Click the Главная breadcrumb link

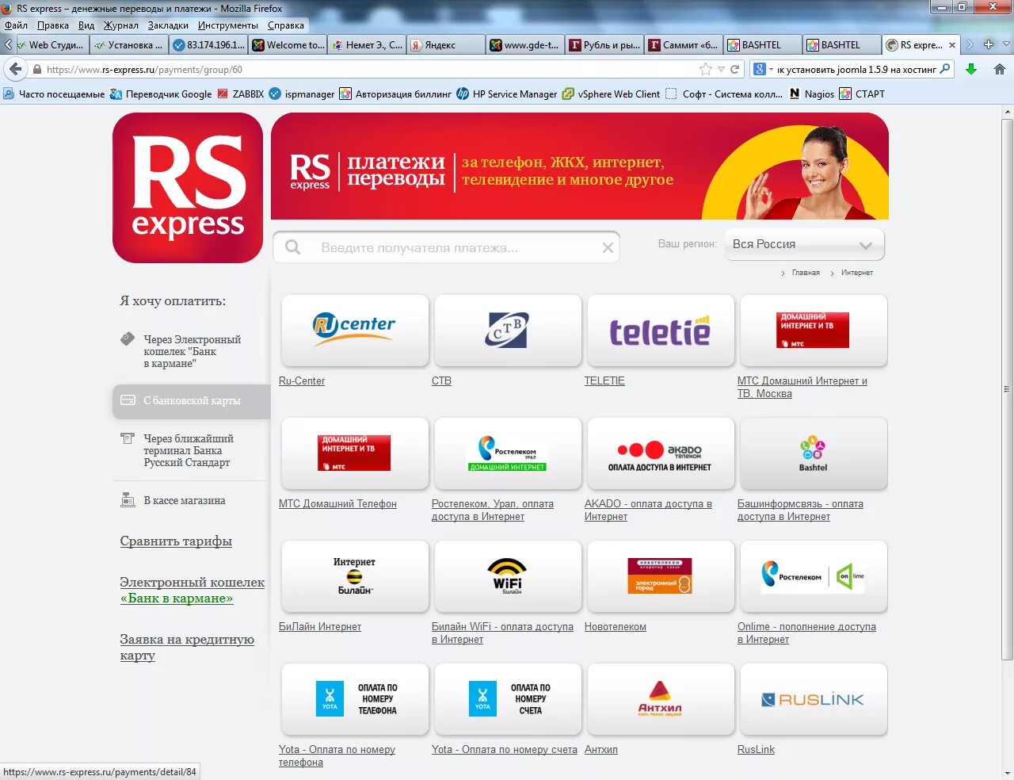[806, 273]
